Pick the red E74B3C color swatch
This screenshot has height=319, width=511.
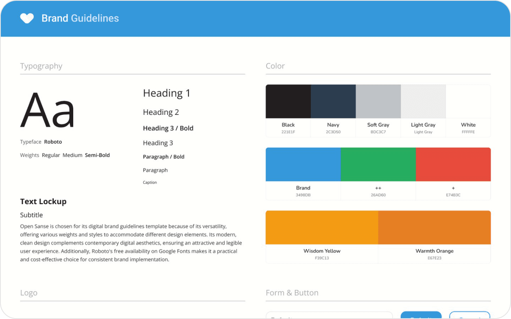453,164
